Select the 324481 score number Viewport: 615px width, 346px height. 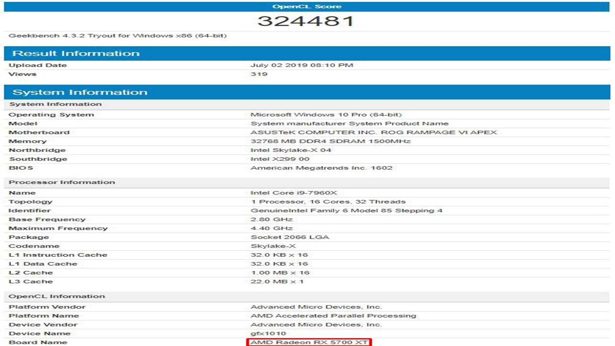(x=306, y=21)
